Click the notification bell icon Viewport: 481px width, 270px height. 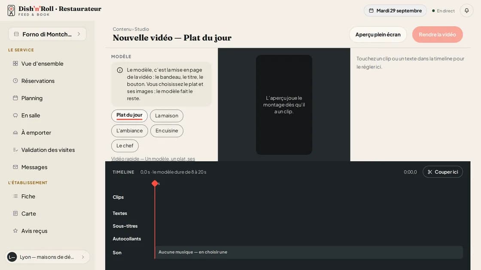pos(466,11)
